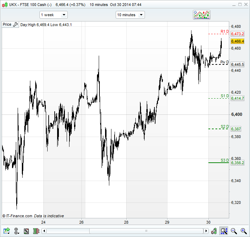Zoom out using the minus magnifier

coord(234,231)
